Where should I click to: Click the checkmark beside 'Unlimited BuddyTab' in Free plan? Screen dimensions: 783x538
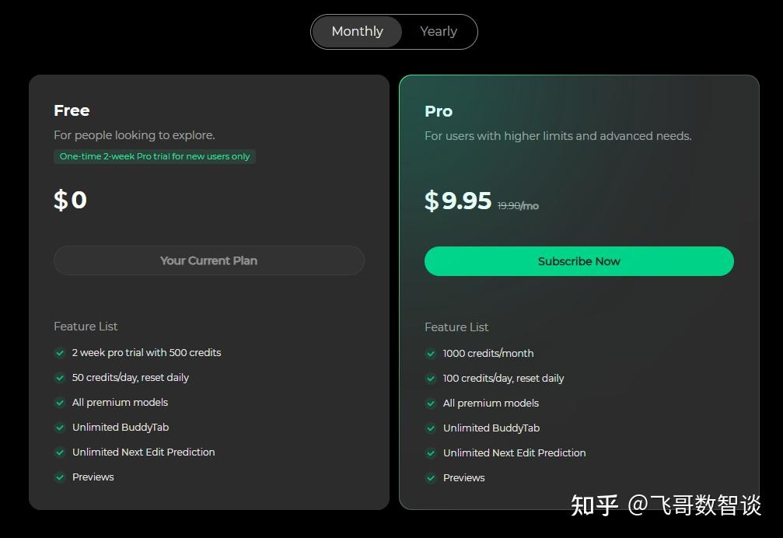60,428
